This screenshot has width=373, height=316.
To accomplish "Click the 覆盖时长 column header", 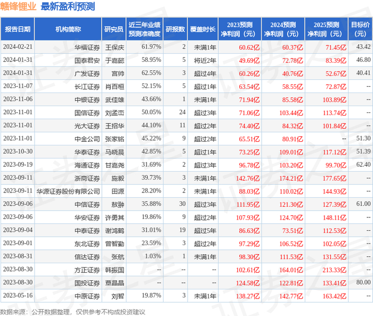I will 202,29.
